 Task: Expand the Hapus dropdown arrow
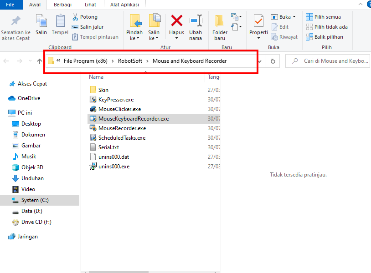point(176,38)
